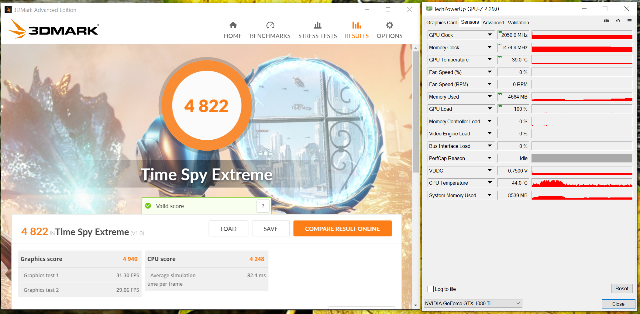This screenshot has height=314, width=640.
Task: Open the VDDC sensor dropdown
Action: click(490, 171)
